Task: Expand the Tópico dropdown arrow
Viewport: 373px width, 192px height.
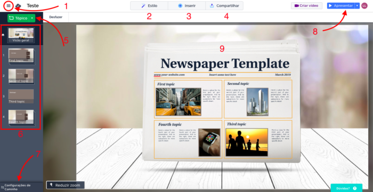Action: [x=32, y=18]
